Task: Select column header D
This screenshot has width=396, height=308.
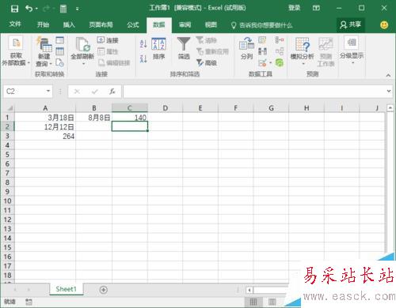Action: [165, 108]
